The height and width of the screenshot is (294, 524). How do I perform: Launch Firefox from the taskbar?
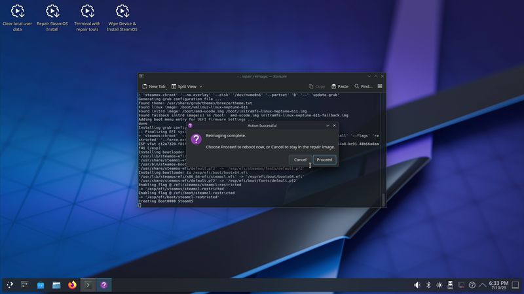coord(72,285)
